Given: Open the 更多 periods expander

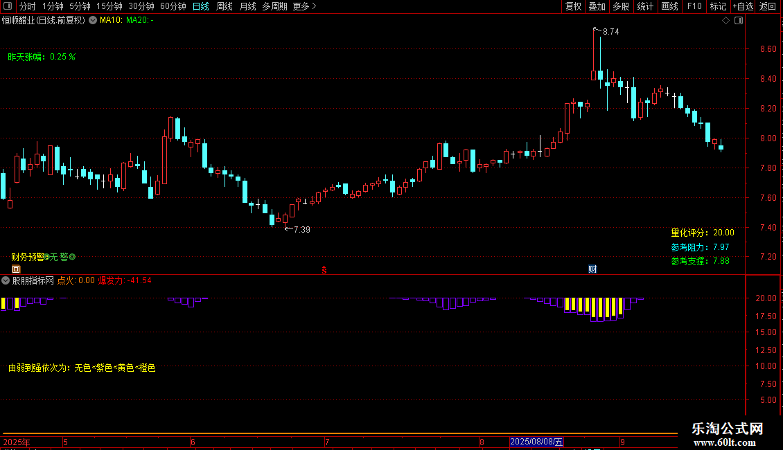Looking at the screenshot, I should pyautogui.click(x=305, y=6).
